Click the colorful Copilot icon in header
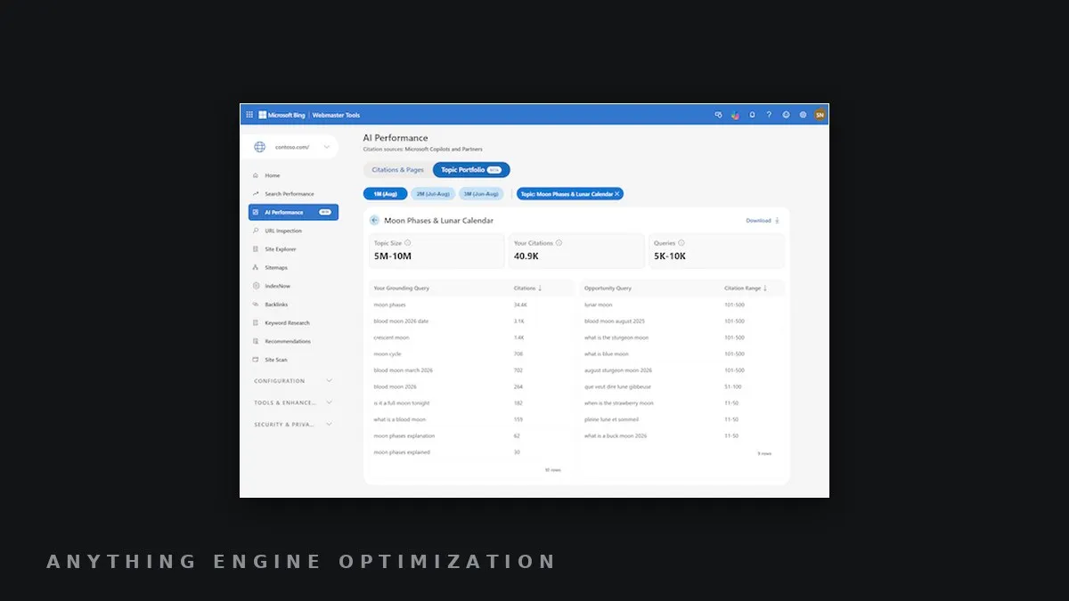Viewport: 1069px width, 601px height. pos(735,115)
